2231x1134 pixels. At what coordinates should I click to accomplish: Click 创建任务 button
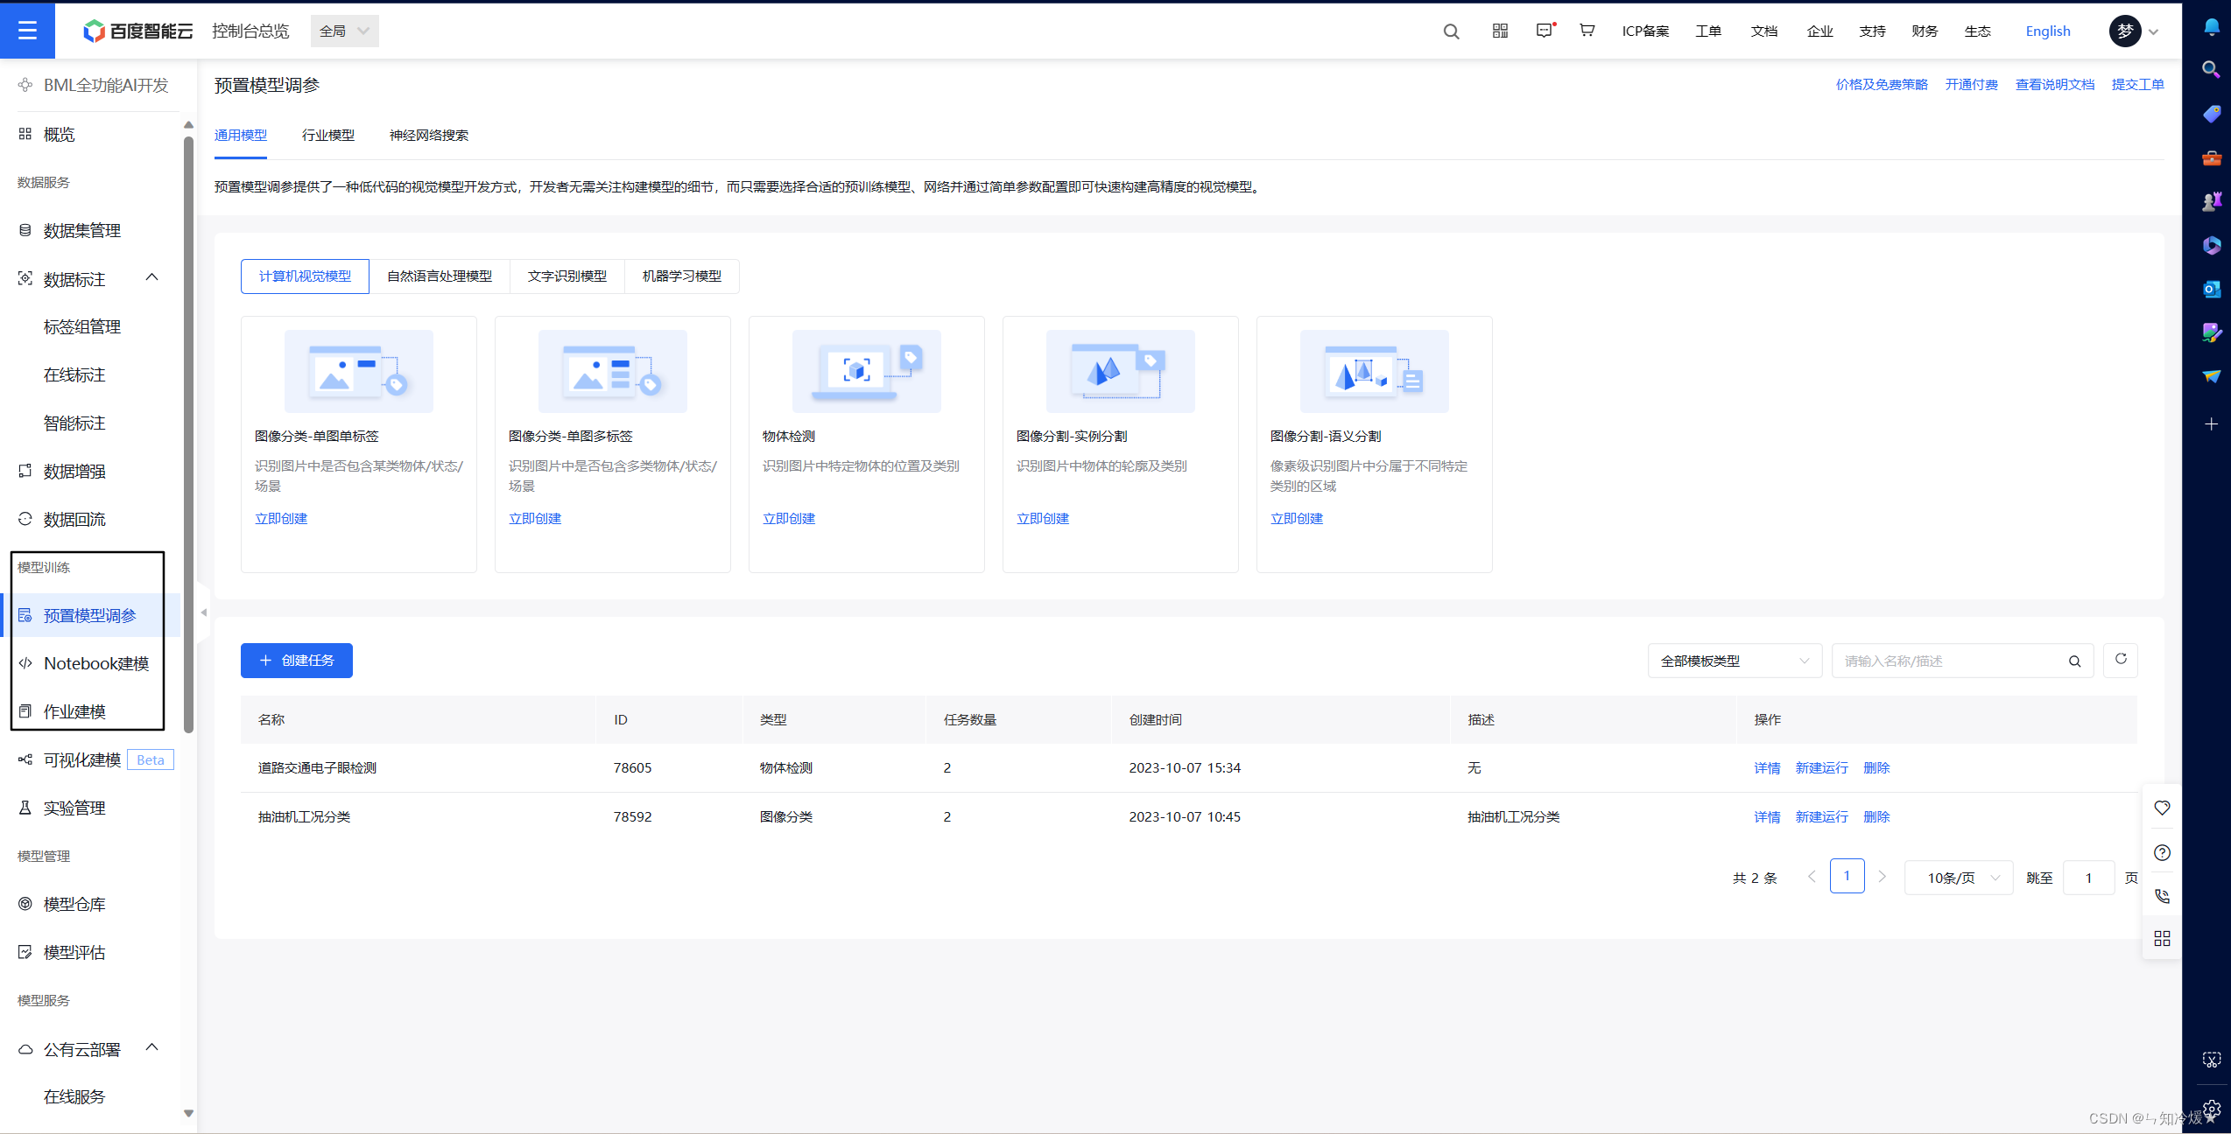(298, 661)
